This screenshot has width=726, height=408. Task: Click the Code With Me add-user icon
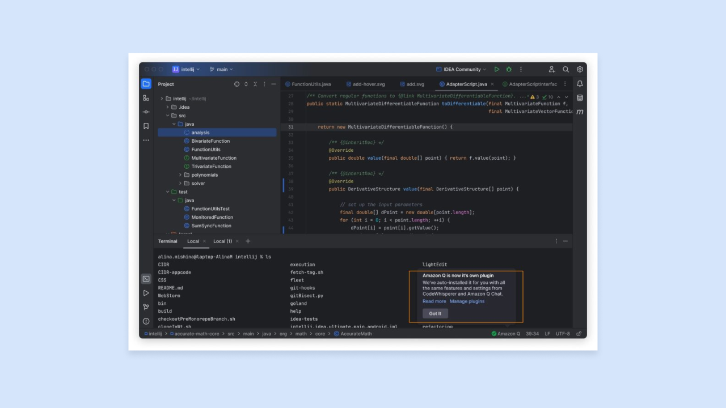tap(551, 69)
